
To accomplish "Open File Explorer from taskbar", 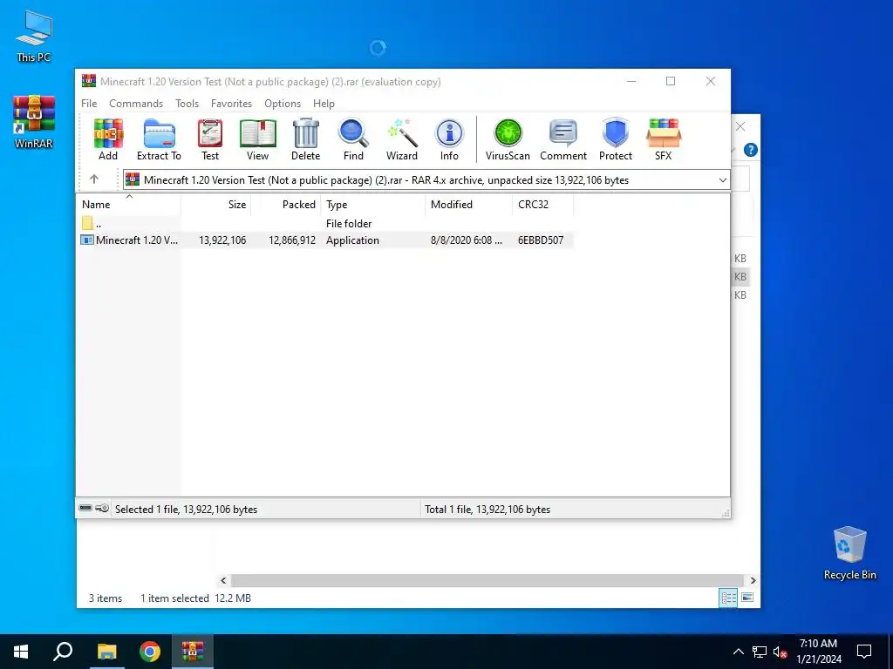I will click(106, 652).
